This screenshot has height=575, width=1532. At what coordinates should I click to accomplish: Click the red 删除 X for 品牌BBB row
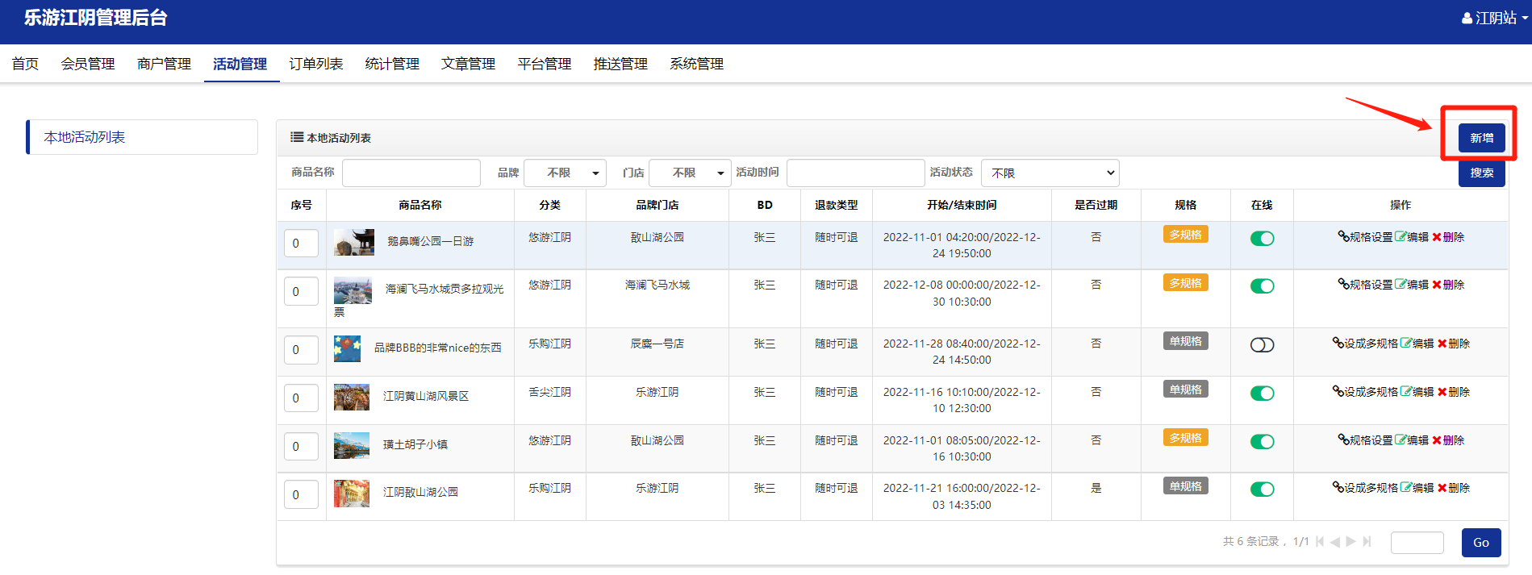1442,344
